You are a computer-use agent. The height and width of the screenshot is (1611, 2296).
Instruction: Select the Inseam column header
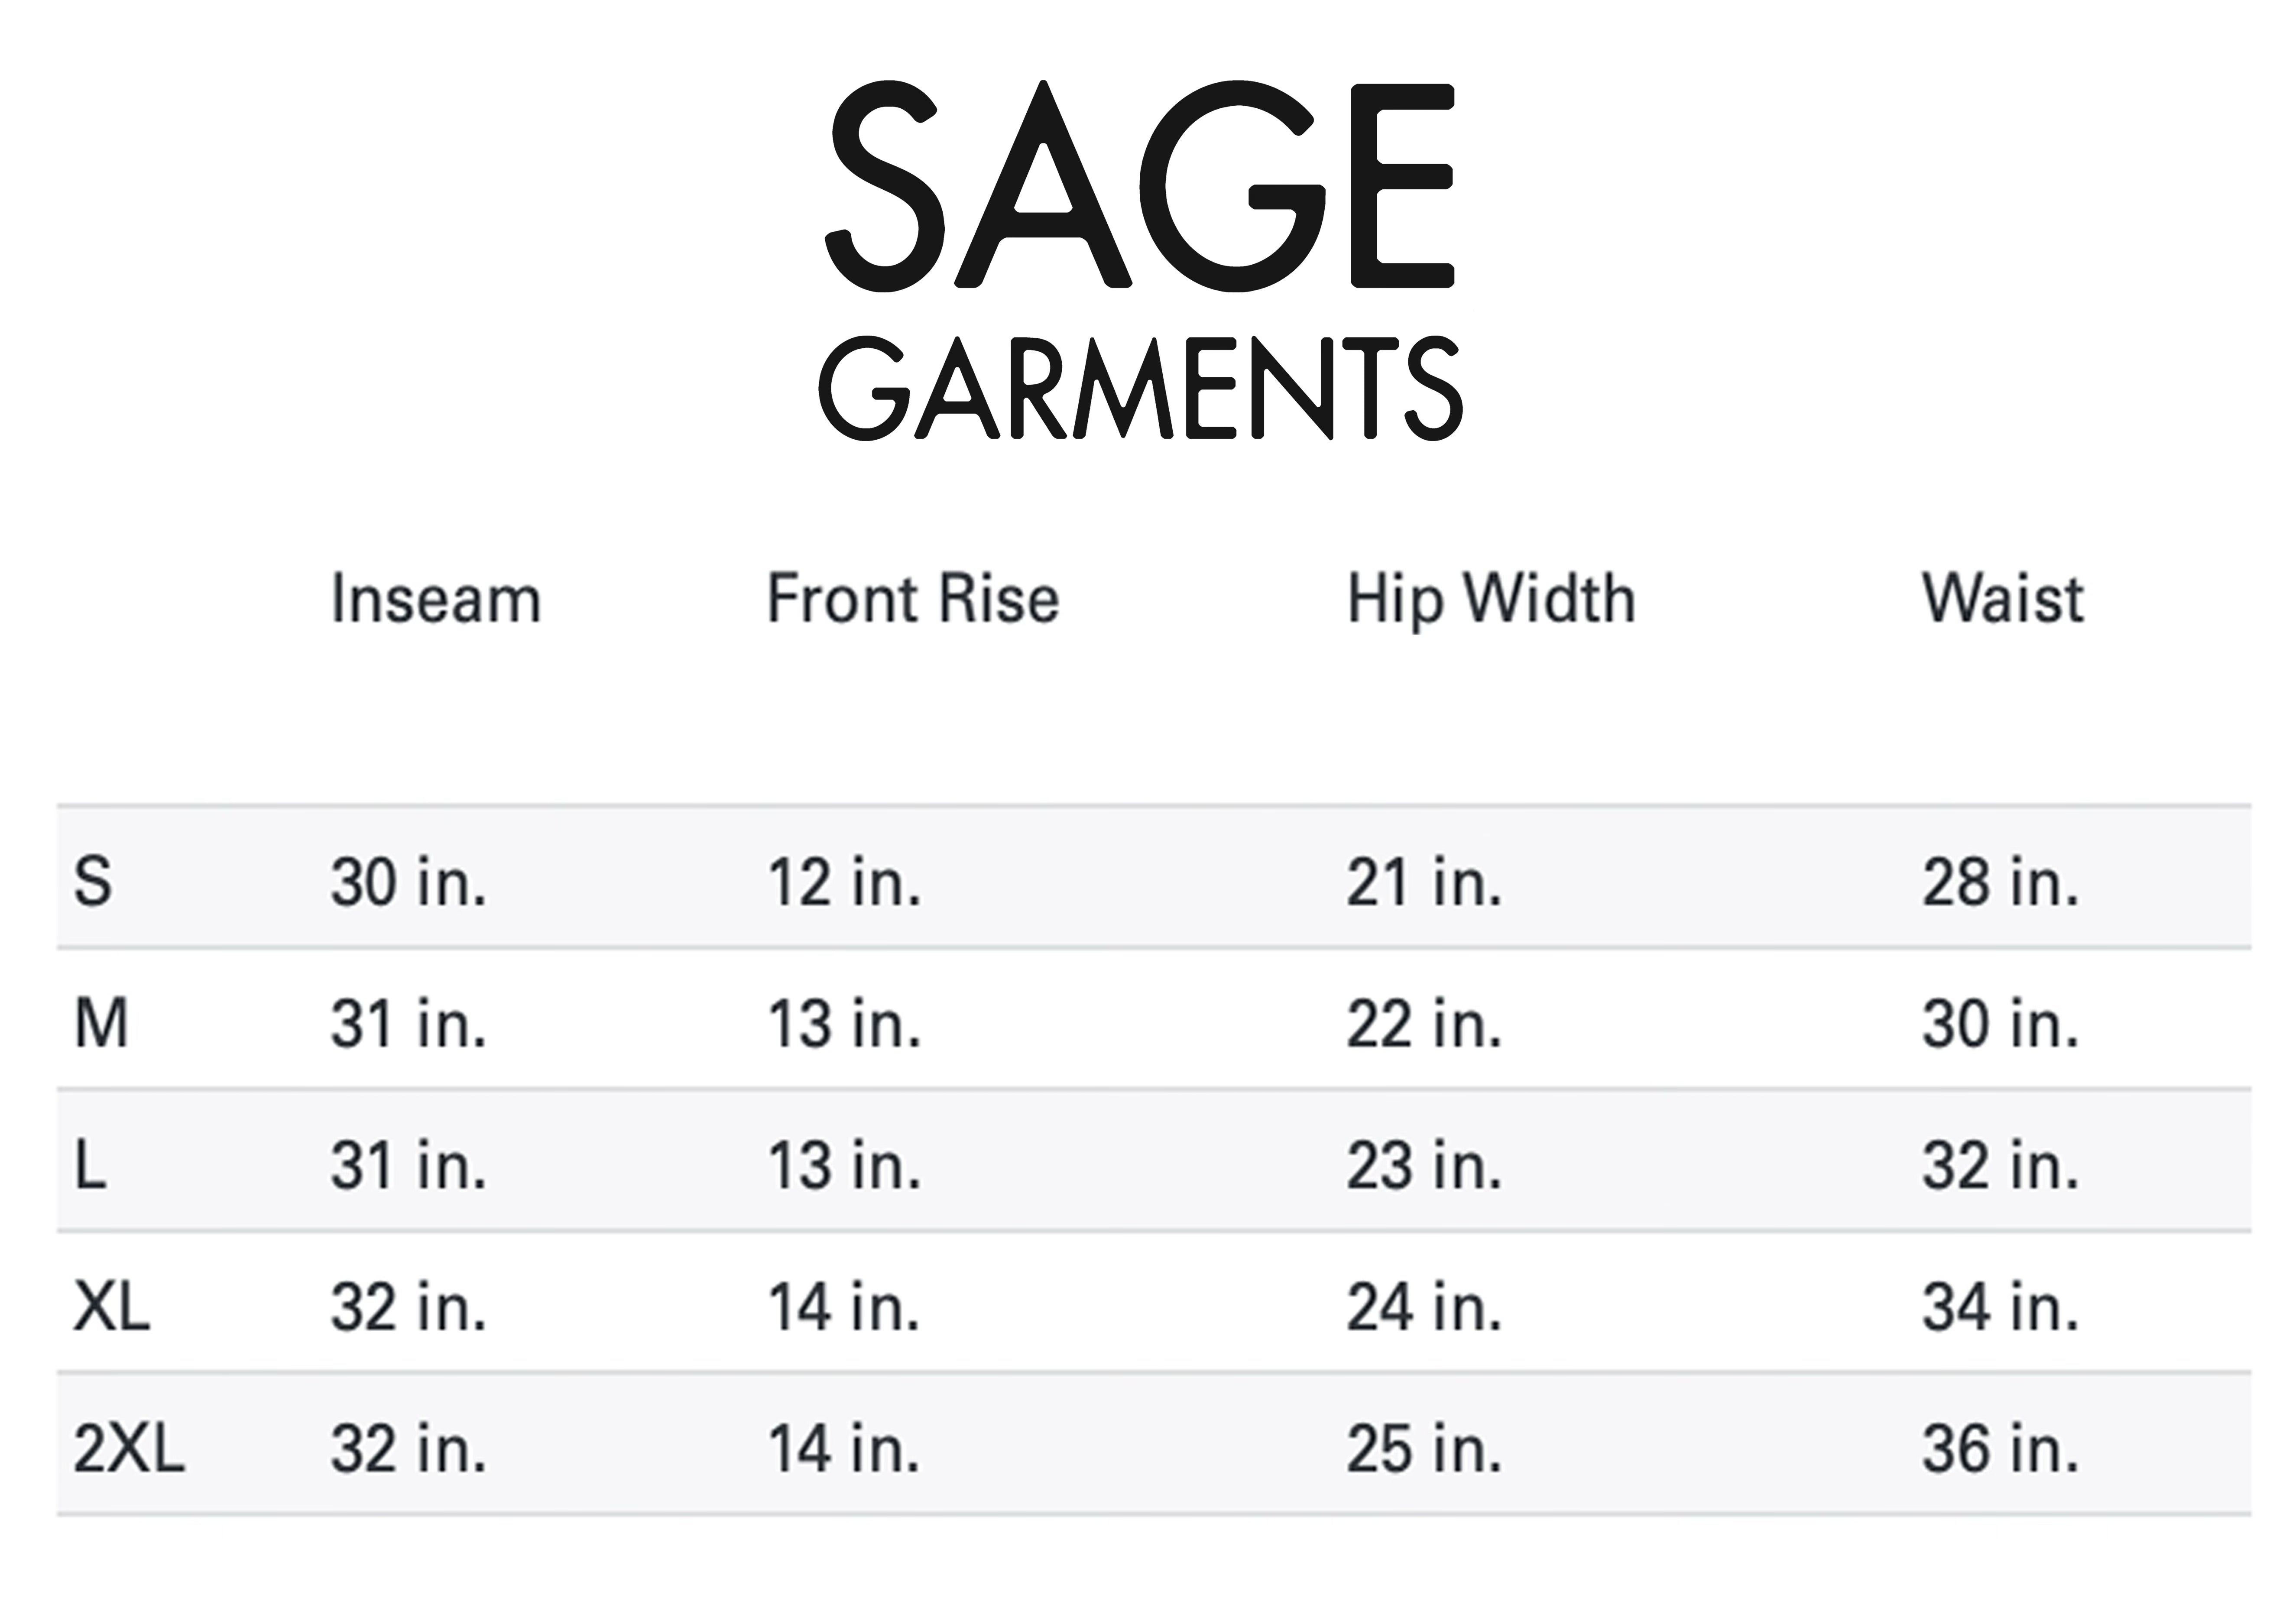(436, 599)
